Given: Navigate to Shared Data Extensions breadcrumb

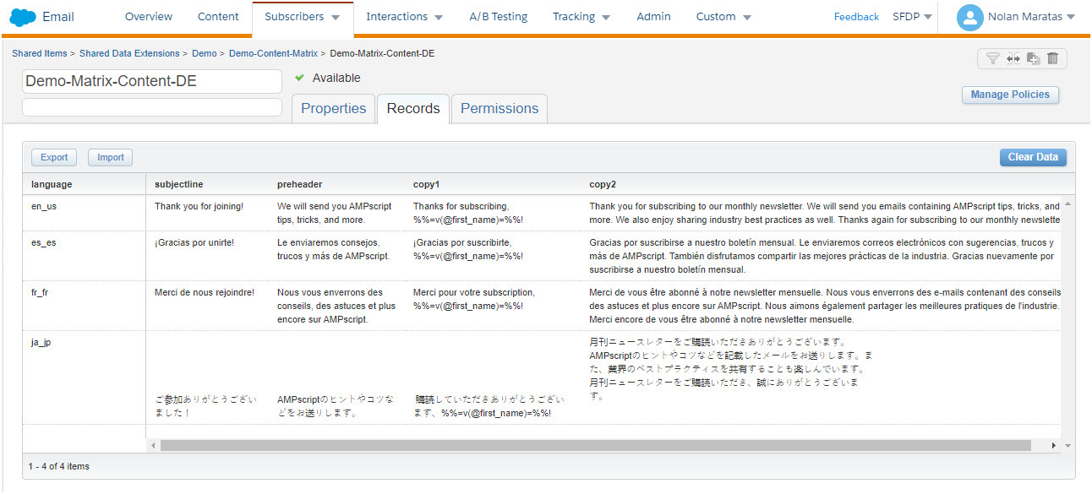Looking at the screenshot, I should click(129, 52).
